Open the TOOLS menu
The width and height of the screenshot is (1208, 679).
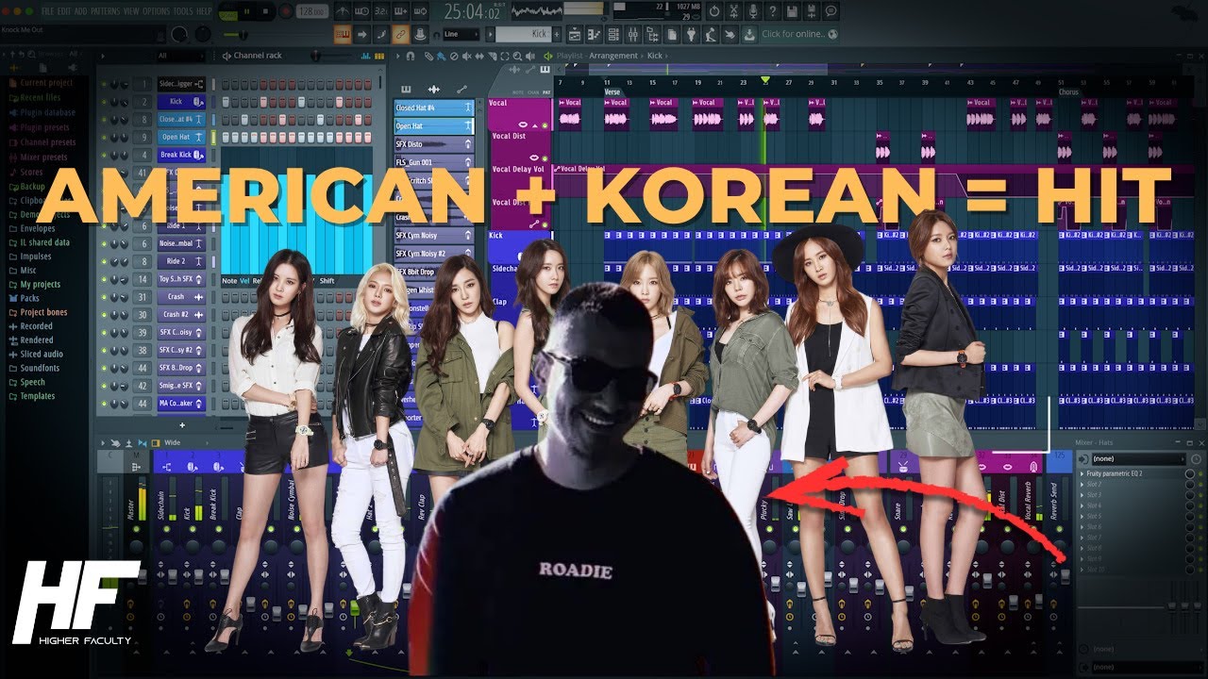click(184, 11)
